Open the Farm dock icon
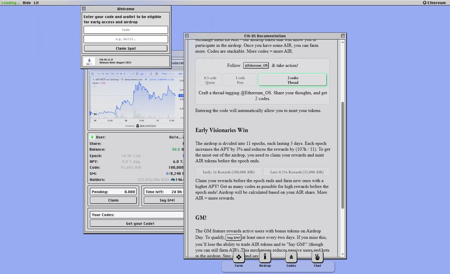450x274 pixels. coord(239,257)
